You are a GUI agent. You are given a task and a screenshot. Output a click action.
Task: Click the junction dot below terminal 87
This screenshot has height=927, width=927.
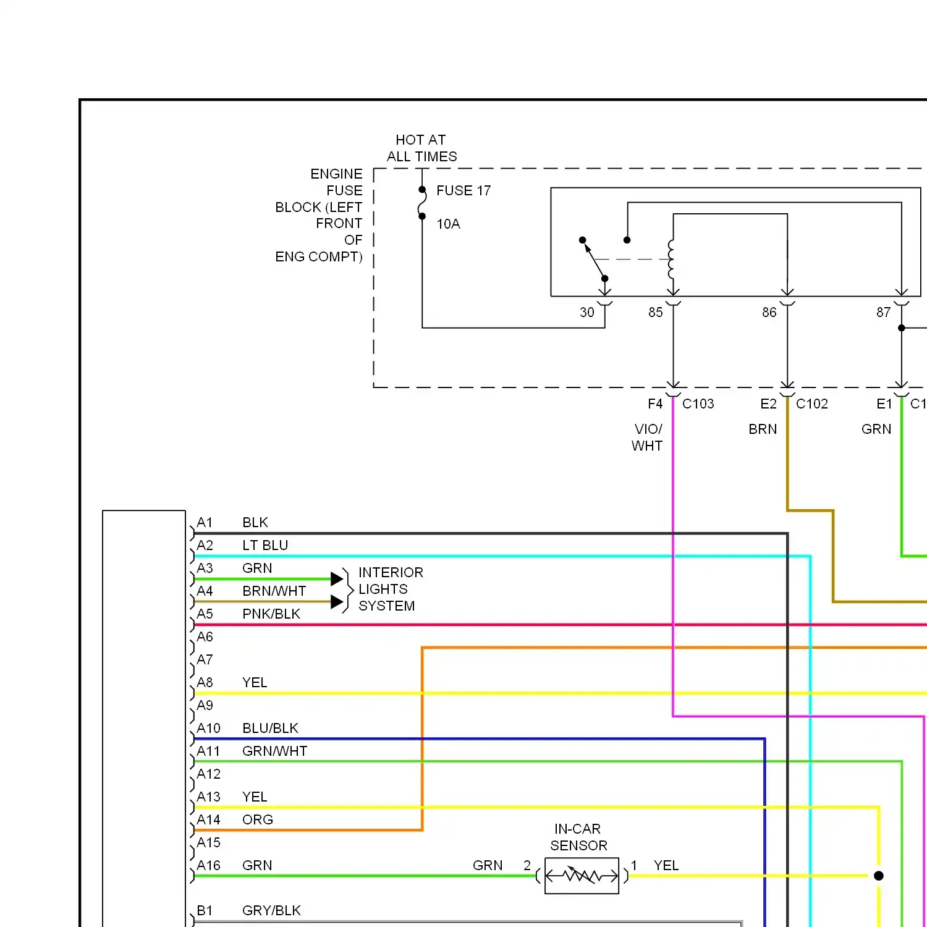pyautogui.click(x=902, y=328)
